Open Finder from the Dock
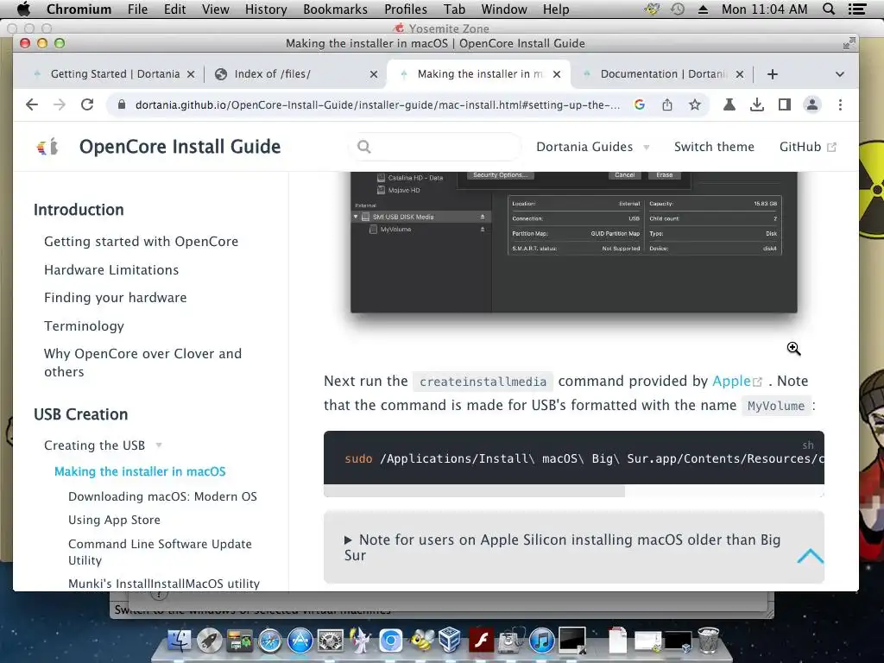Image resolution: width=884 pixels, height=663 pixels. [x=180, y=641]
